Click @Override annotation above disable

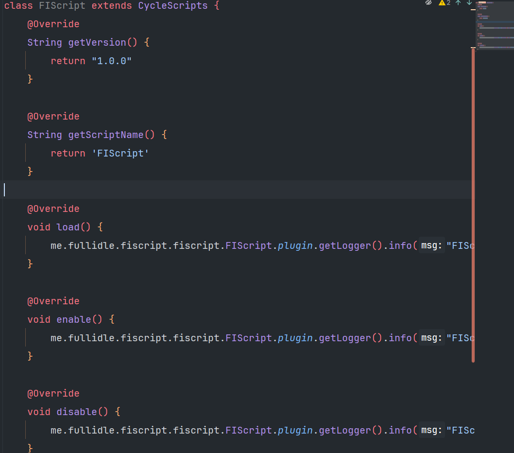tap(53, 394)
